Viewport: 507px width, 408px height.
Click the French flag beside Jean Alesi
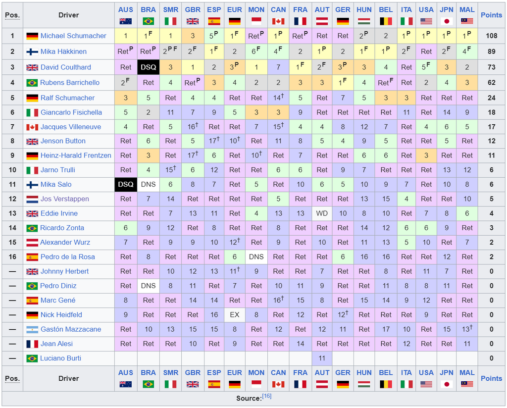32,344
